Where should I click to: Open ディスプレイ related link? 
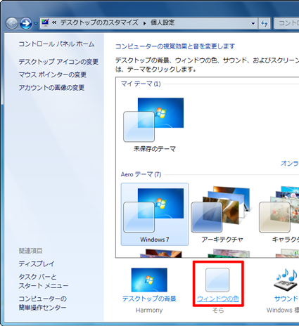click(x=37, y=264)
